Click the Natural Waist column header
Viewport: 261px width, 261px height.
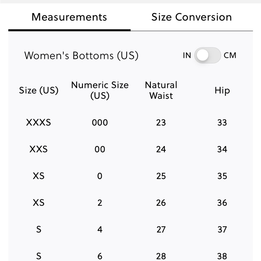pos(161,90)
